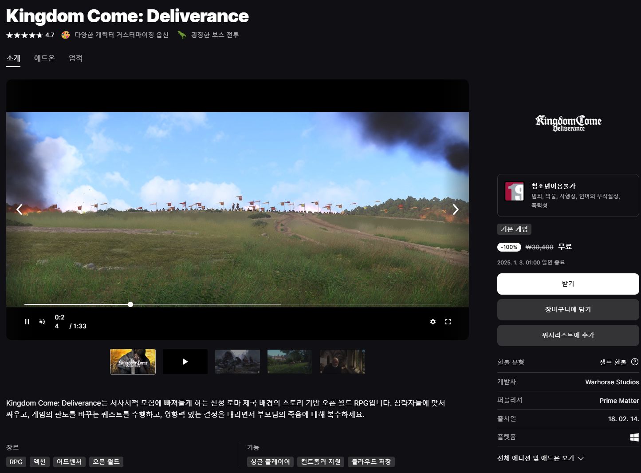The image size is (641, 473).
Task: Select the RPG genre tag
Action: point(16,462)
